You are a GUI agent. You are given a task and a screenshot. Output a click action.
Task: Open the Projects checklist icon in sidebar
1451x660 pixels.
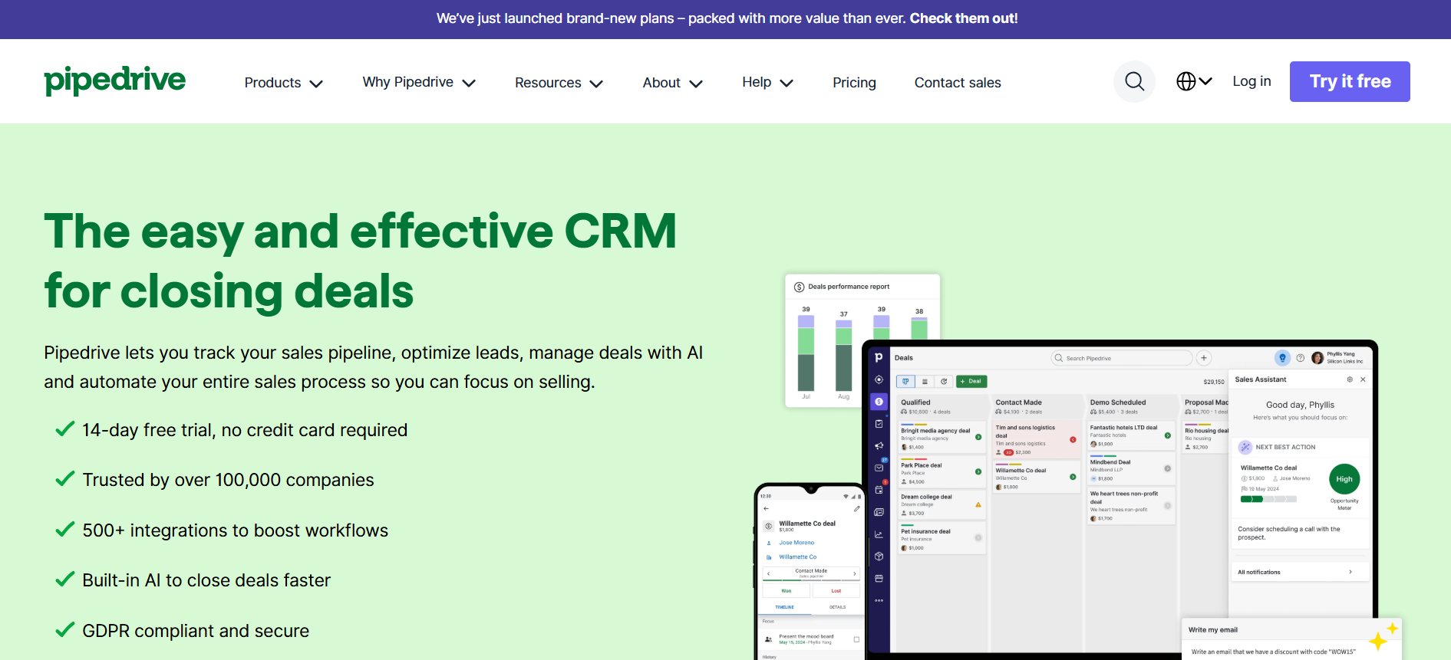pos(879,424)
